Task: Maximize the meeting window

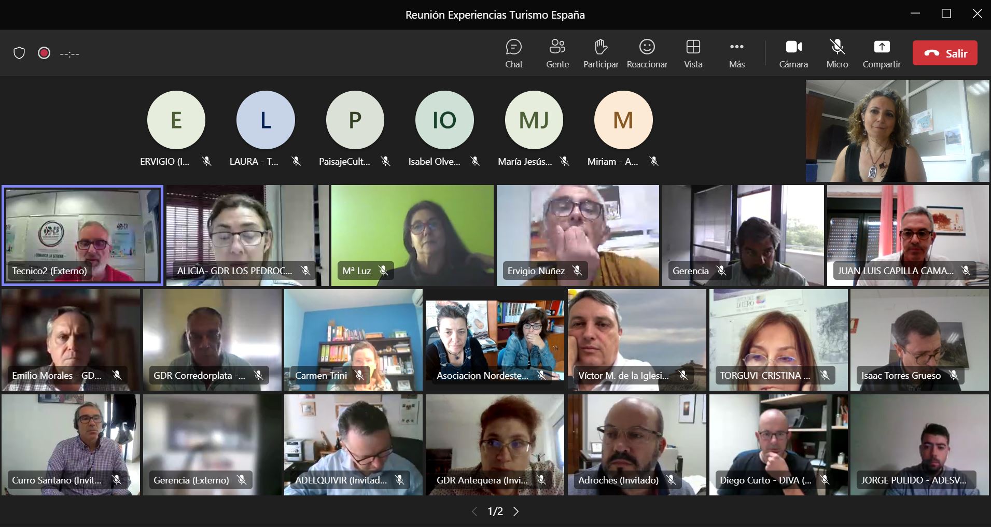Action: (946, 14)
